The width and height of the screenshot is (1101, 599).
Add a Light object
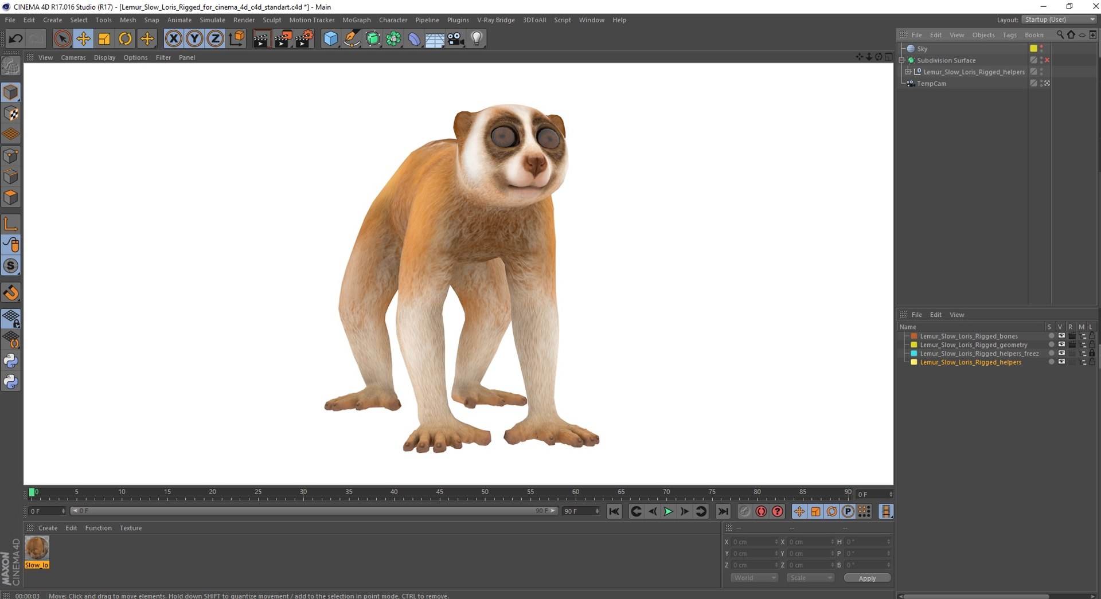tap(477, 39)
